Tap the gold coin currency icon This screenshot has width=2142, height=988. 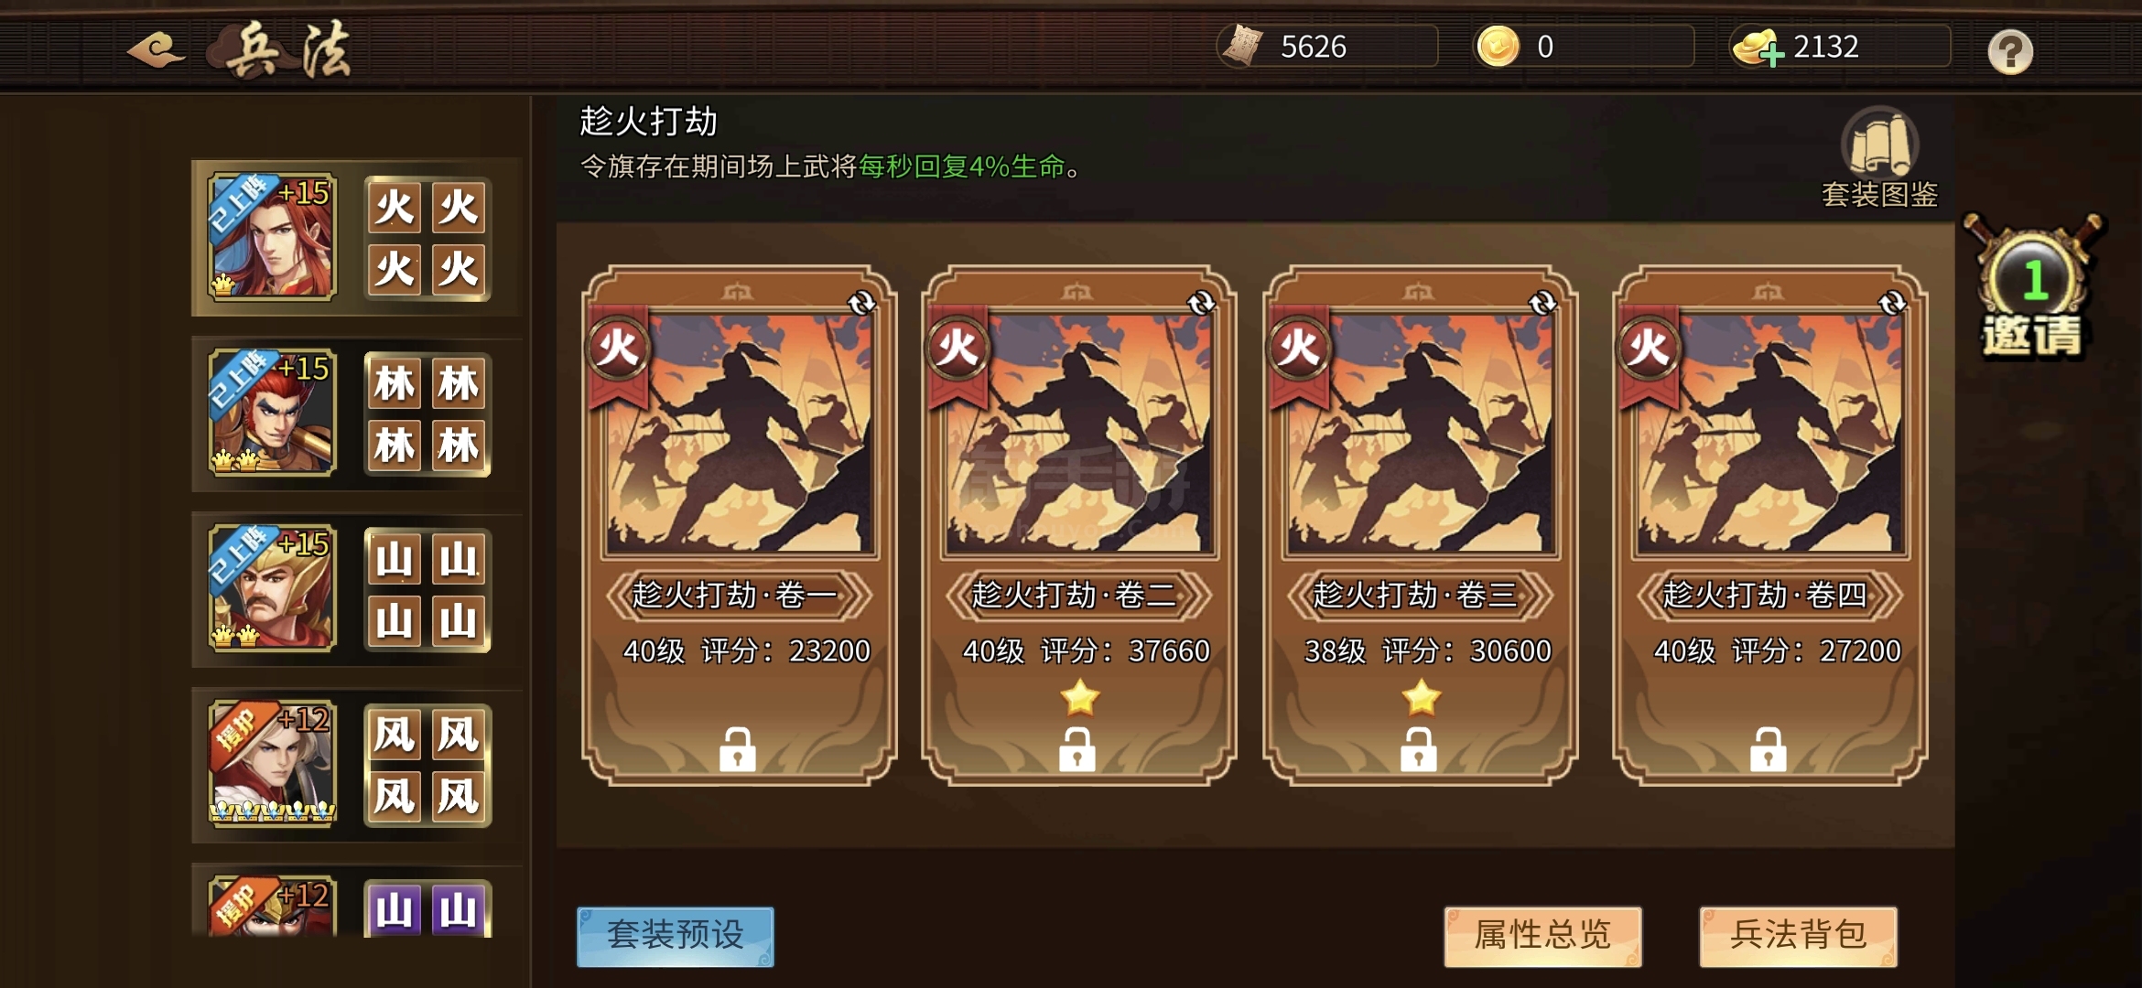[1498, 46]
